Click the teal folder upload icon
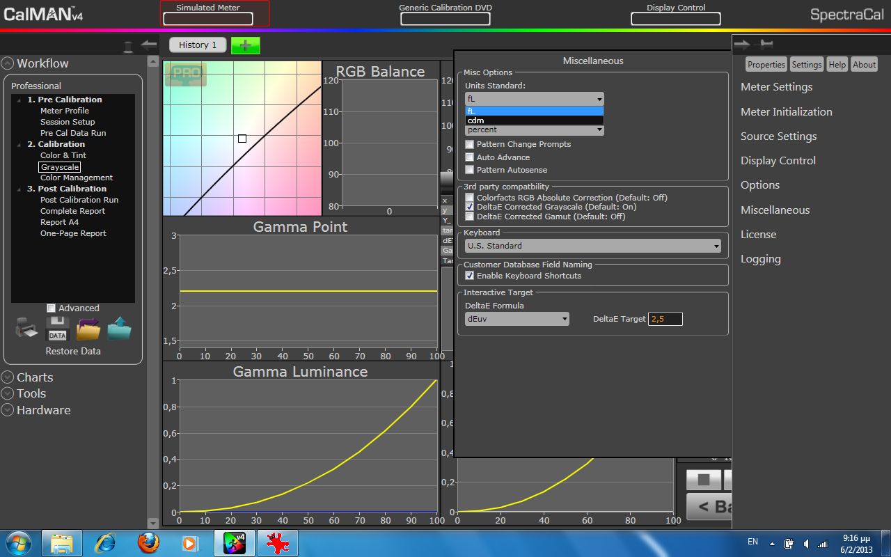Screen dimensions: 891x557 119,329
